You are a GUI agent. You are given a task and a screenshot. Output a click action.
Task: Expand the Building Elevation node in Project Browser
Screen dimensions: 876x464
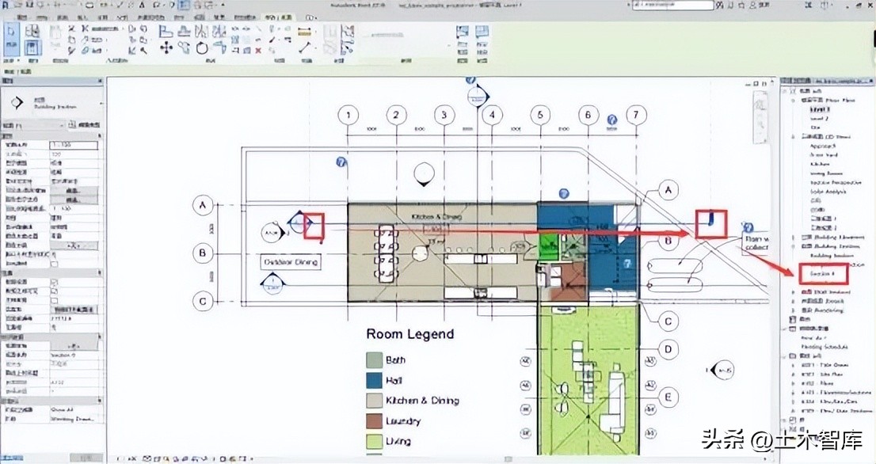click(x=794, y=237)
